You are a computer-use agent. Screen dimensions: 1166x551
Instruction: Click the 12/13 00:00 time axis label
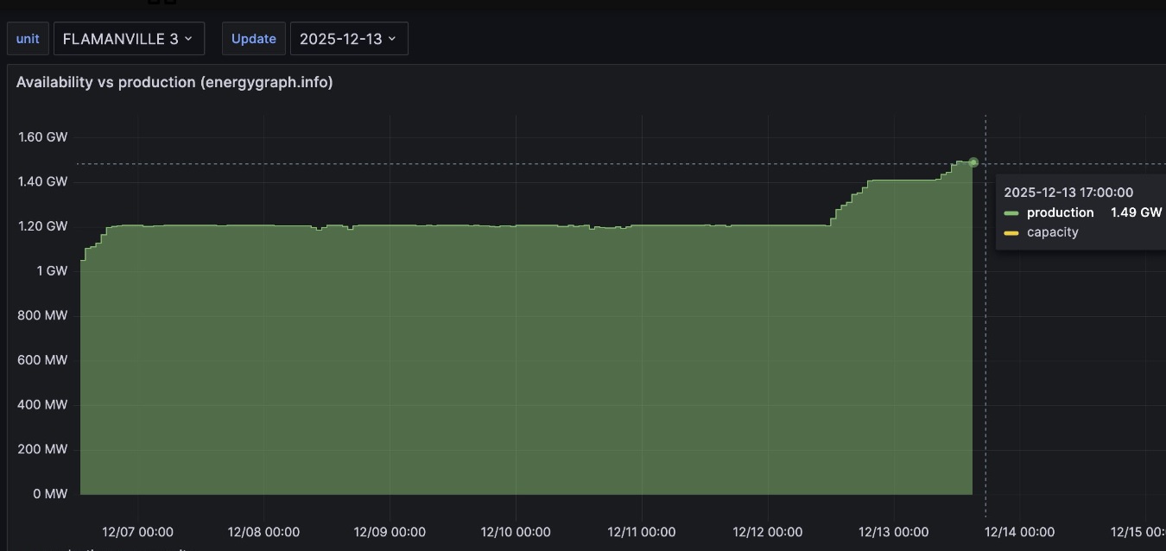click(x=894, y=532)
